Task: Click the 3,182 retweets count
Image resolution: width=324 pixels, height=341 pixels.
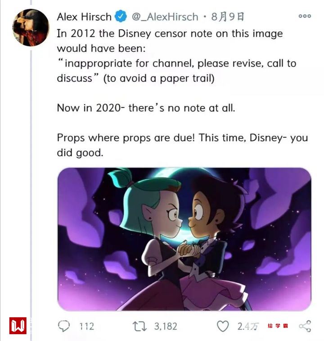Action: coord(166,327)
